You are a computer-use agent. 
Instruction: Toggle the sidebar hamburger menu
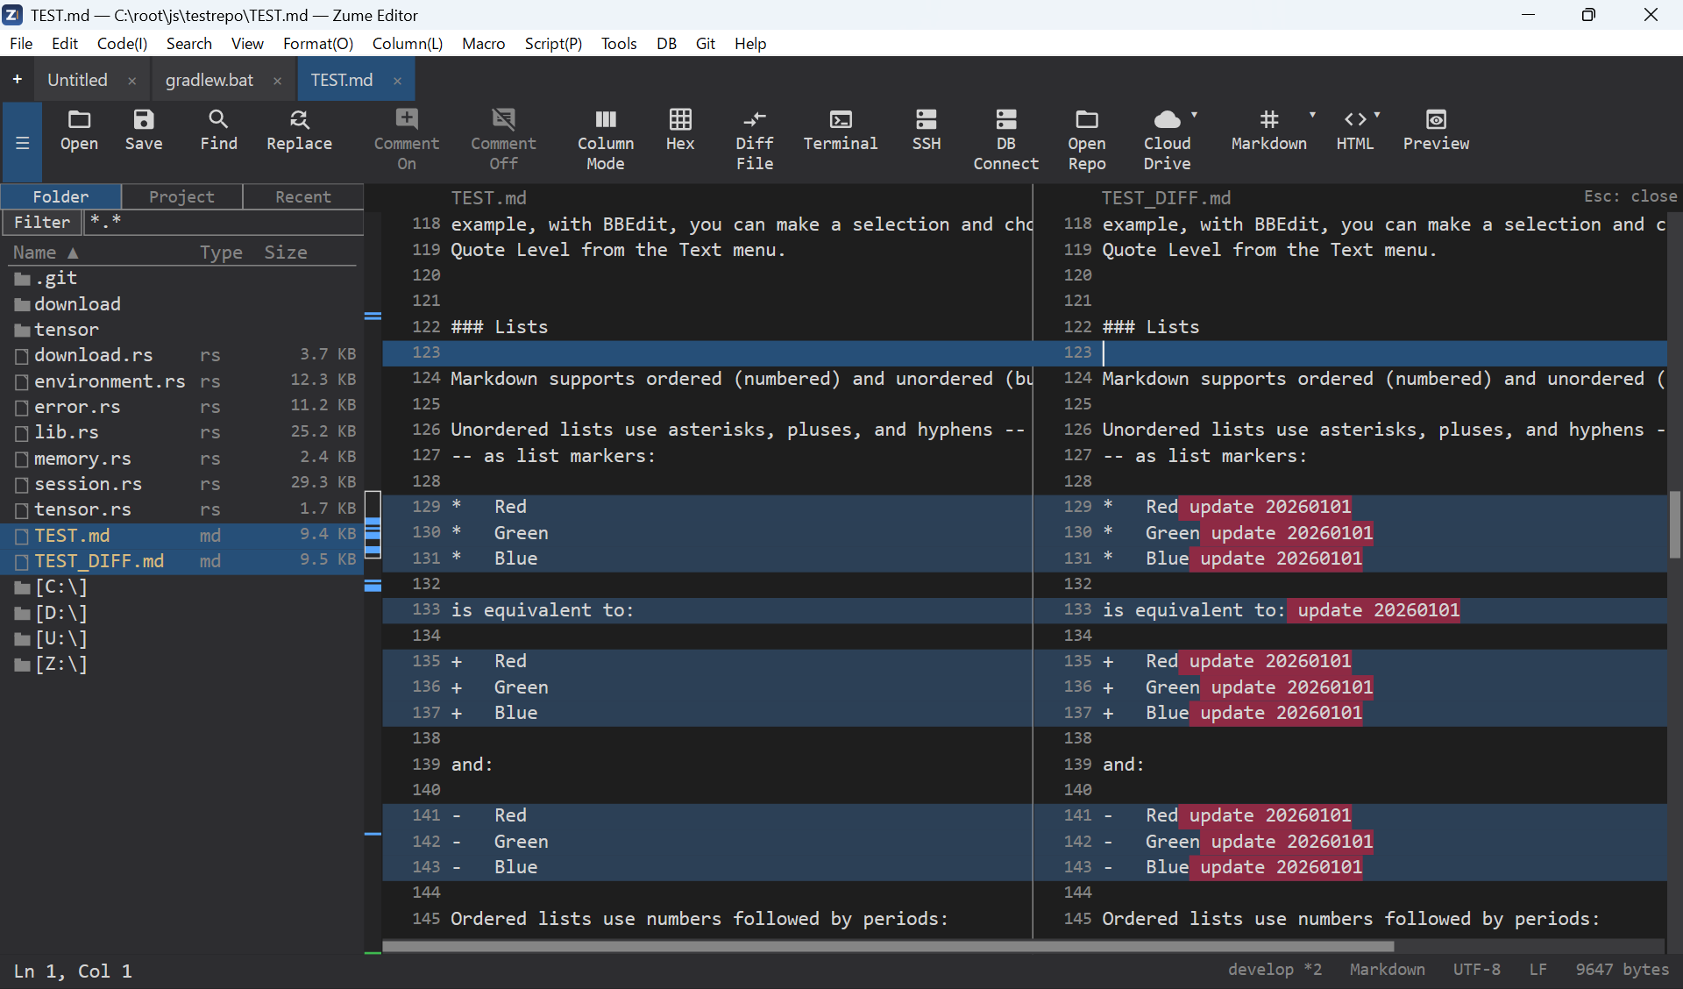[23, 142]
